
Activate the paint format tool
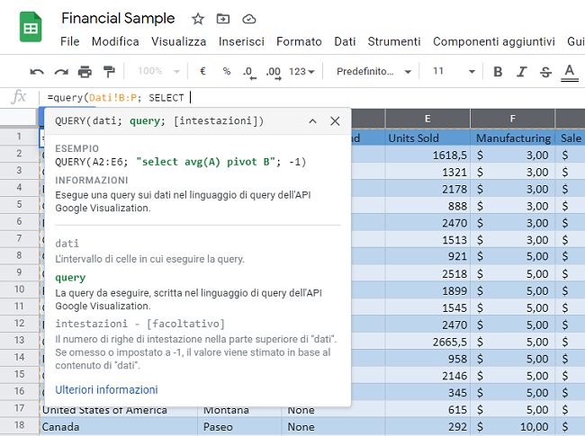coord(109,71)
